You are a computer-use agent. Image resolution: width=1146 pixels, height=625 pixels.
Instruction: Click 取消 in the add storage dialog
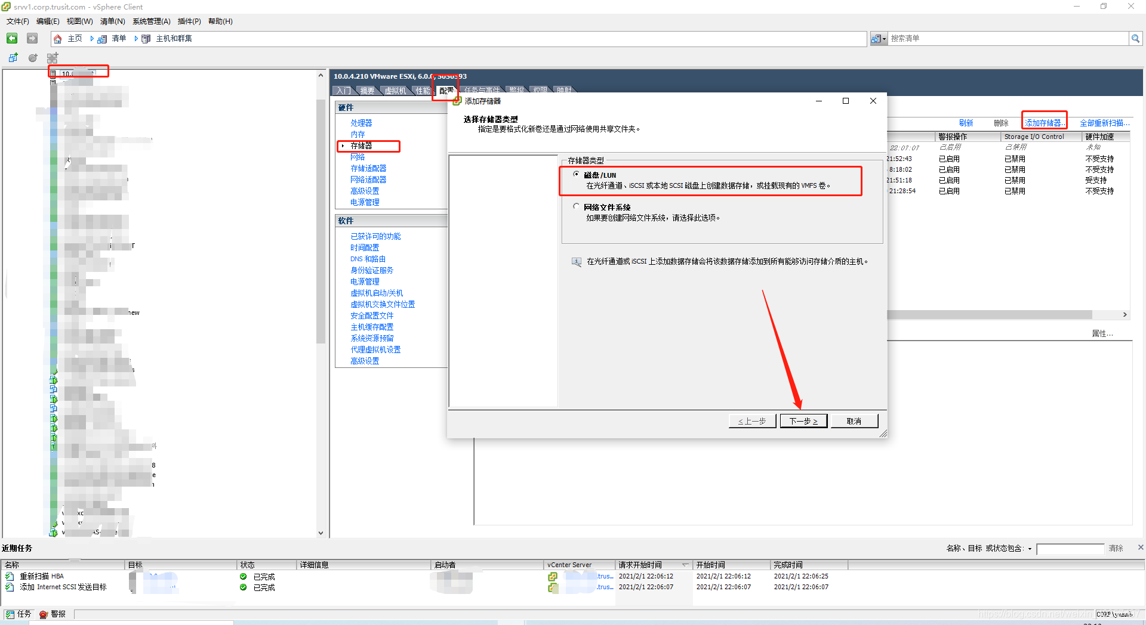pyautogui.click(x=854, y=421)
